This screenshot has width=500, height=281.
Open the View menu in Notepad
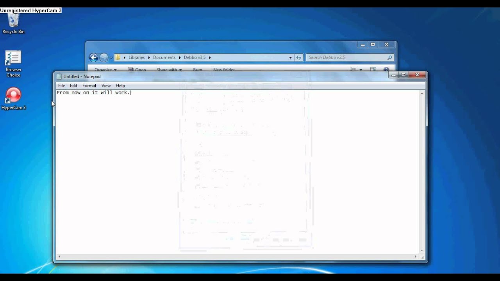(x=106, y=85)
